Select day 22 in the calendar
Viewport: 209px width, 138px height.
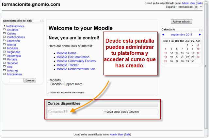(187, 57)
